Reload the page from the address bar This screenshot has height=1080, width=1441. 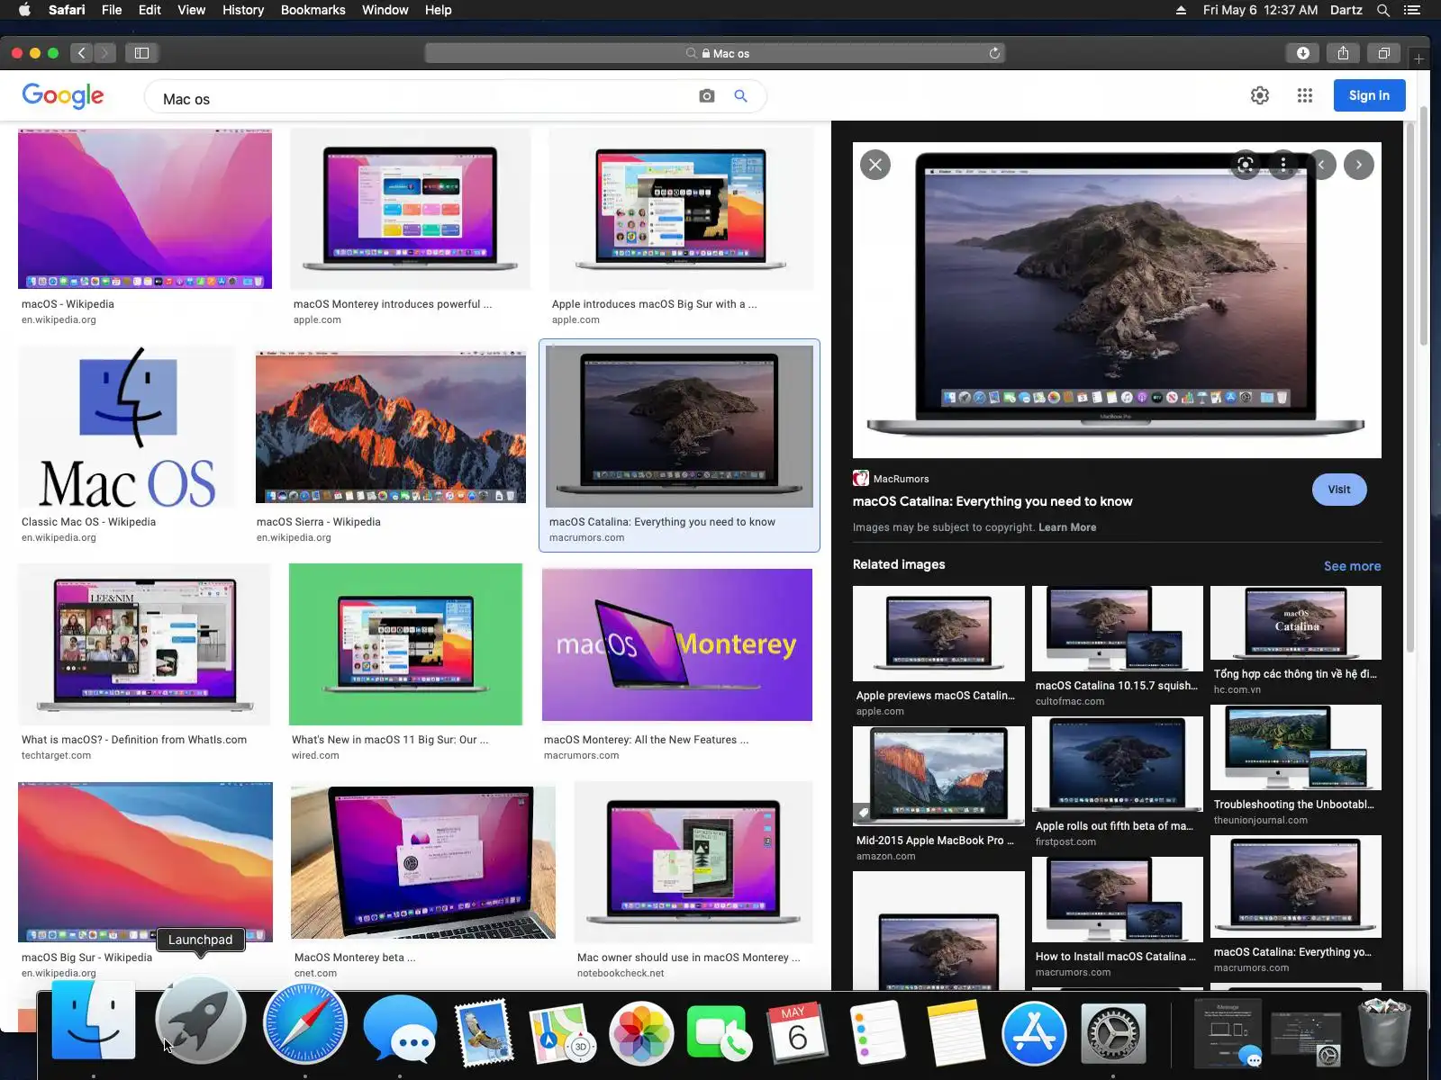click(x=994, y=53)
